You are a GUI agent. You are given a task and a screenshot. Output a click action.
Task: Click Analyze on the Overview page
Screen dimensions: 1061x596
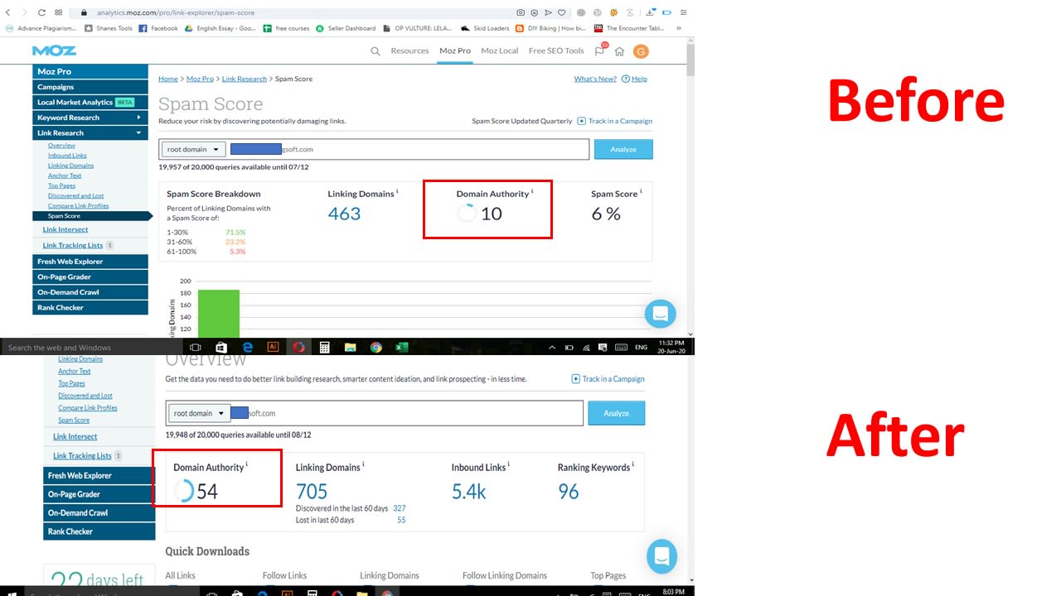point(617,413)
